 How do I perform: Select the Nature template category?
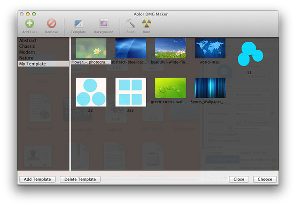(x=26, y=58)
